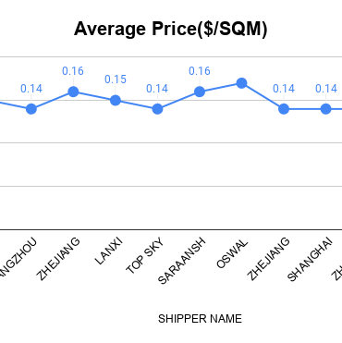342x343 pixels.
Task: Select the SHANGHAI axis label
Action: tap(310, 260)
